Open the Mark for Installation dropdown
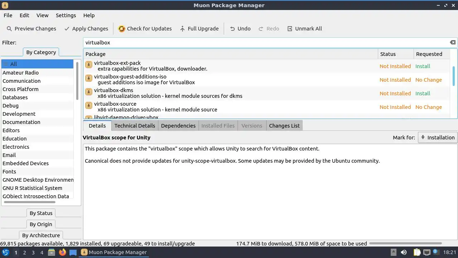The height and width of the screenshot is (258, 458). point(438,138)
